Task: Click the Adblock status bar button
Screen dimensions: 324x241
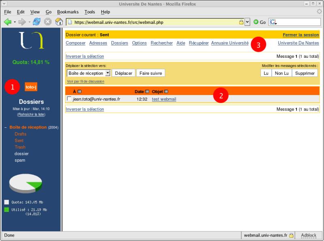Action: click(309, 235)
